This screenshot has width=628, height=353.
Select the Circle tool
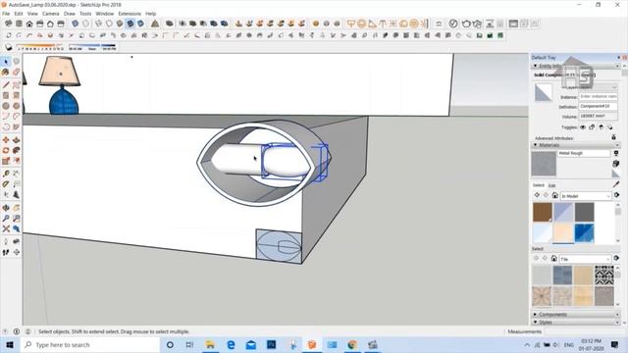[6, 106]
